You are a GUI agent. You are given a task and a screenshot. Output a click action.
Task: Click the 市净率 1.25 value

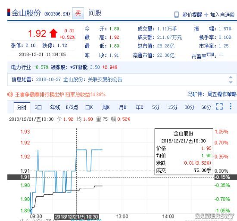(224, 46)
